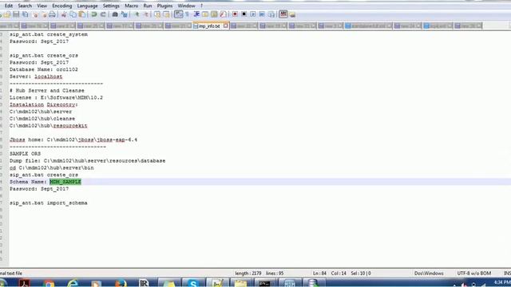
Task: Open the Replace dialog from the toolbar
Action: tap(125, 14)
